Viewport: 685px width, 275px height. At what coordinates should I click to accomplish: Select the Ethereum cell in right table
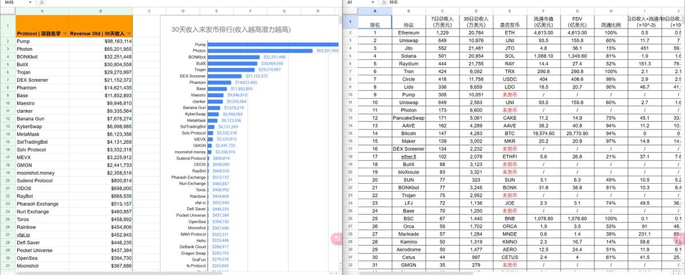coord(409,33)
